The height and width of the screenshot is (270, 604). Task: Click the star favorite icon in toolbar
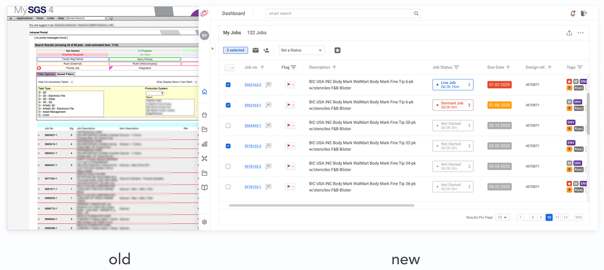tap(337, 51)
